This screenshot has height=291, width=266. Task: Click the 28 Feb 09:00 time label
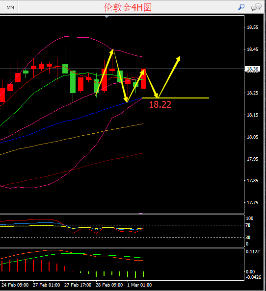[x=109, y=285]
